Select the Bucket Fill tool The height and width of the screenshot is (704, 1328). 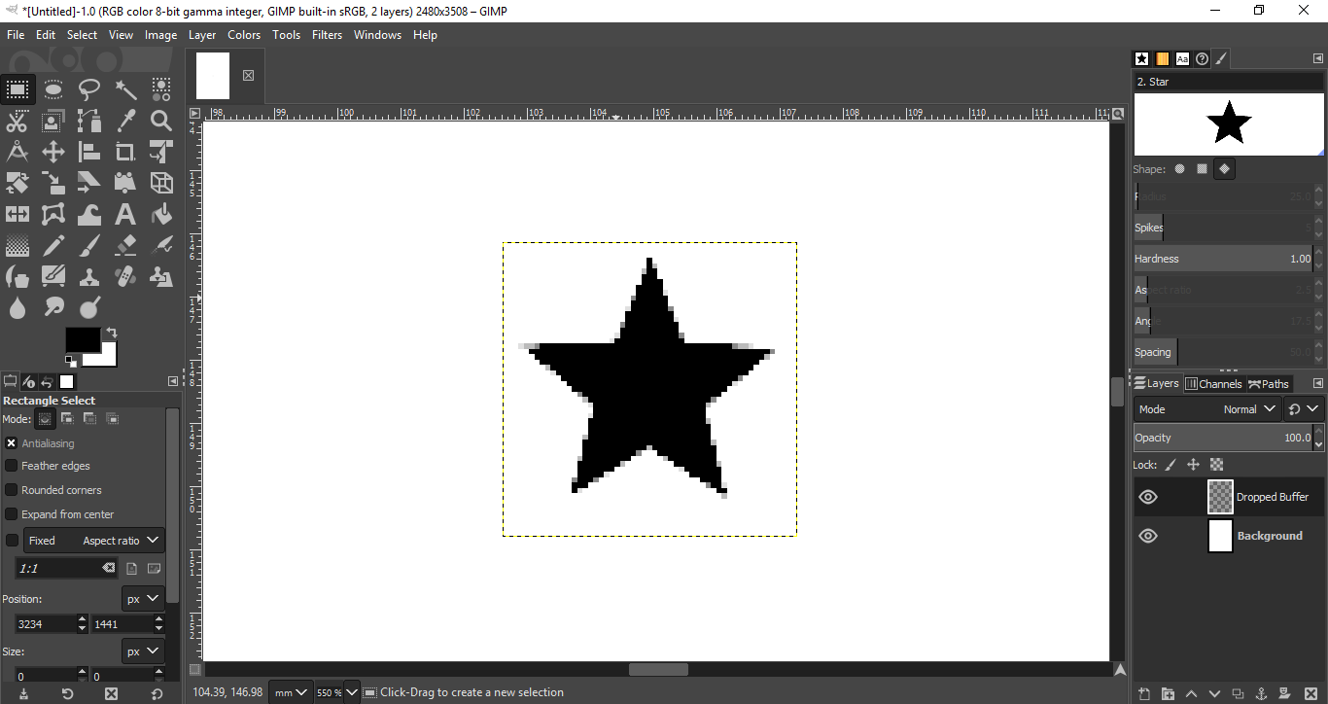point(161,214)
